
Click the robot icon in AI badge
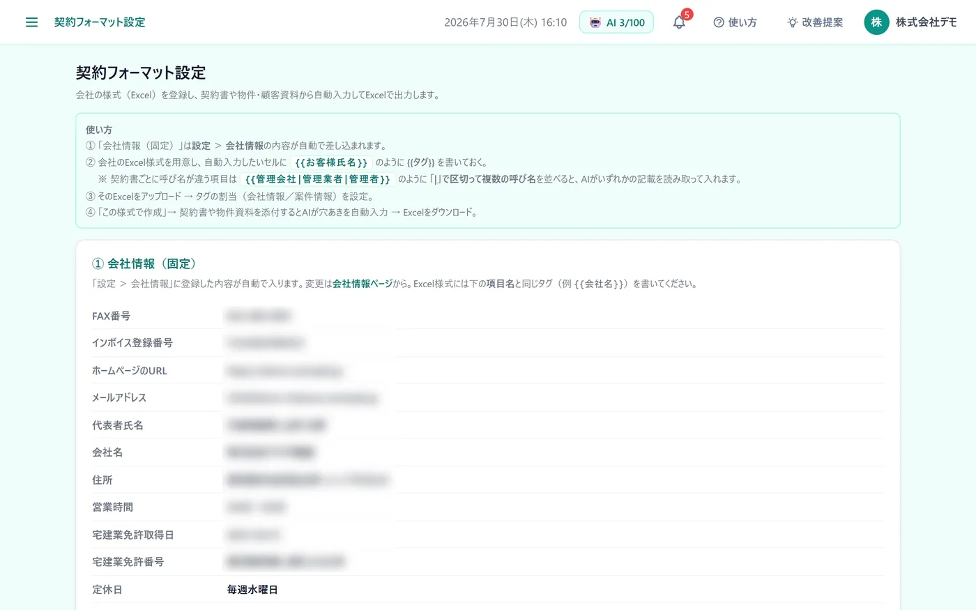[595, 22]
